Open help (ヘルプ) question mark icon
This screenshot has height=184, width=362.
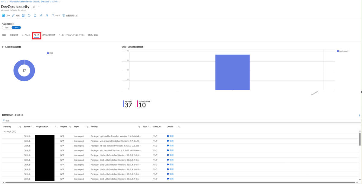click(x=53, y=15)
